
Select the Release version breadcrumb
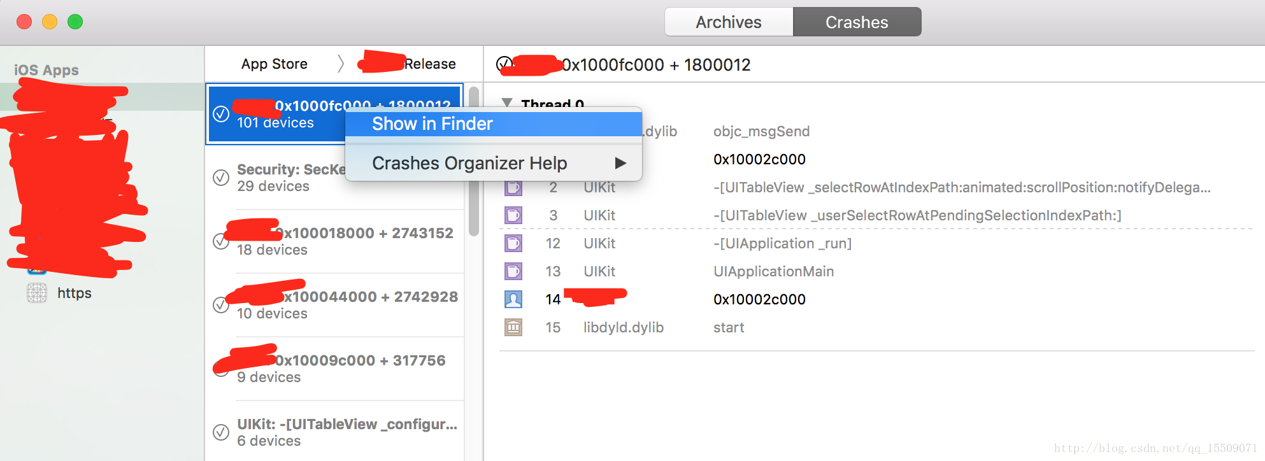[430, 64]
